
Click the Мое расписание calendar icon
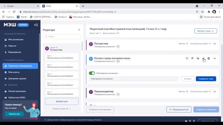[x=6, y=40]
